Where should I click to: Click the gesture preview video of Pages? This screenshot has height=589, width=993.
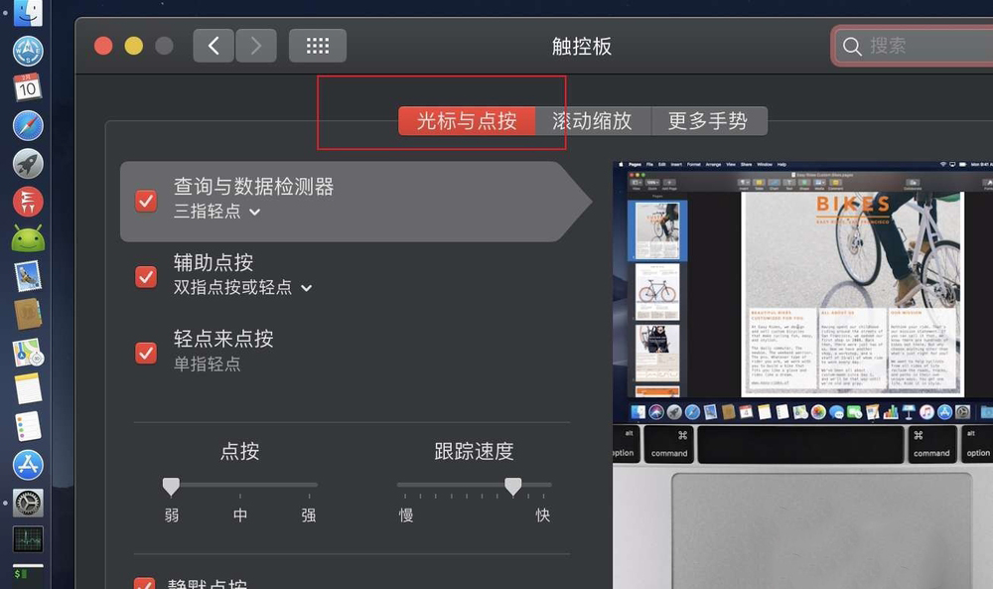[x=802, y=374]
